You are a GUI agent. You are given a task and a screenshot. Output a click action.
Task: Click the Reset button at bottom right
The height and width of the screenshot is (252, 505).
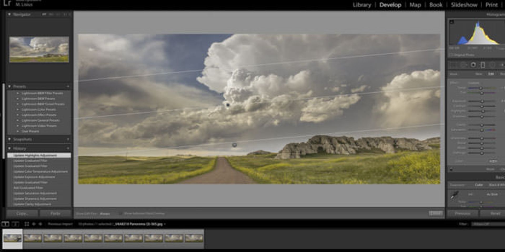[496, 214]
